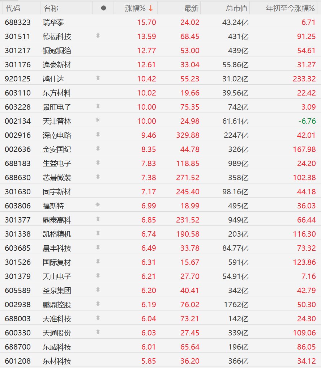Click the 最新 column header
The height and width of the screenshot is (368, 321).
click(x=191, y=8)
